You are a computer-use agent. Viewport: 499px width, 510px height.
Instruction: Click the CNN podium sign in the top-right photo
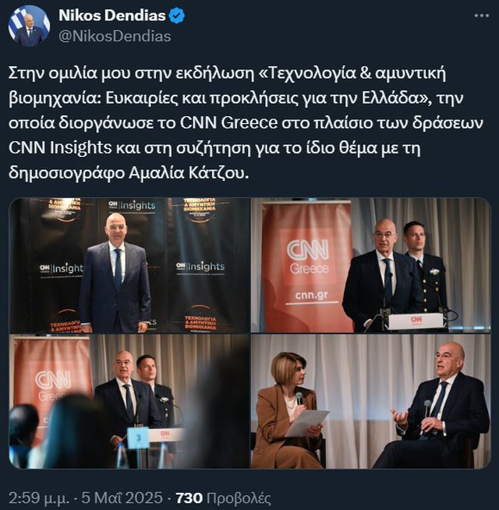[416, 321]
